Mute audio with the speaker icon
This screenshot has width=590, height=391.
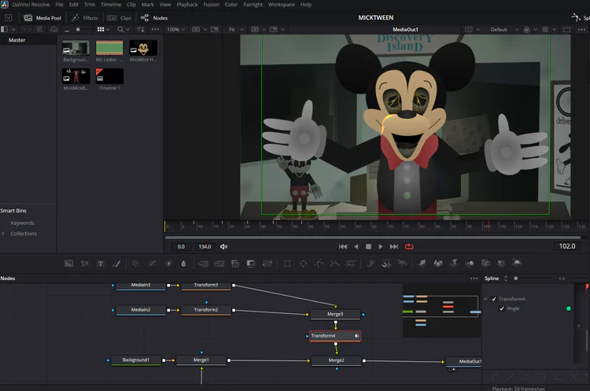click(x=224, y=246)
